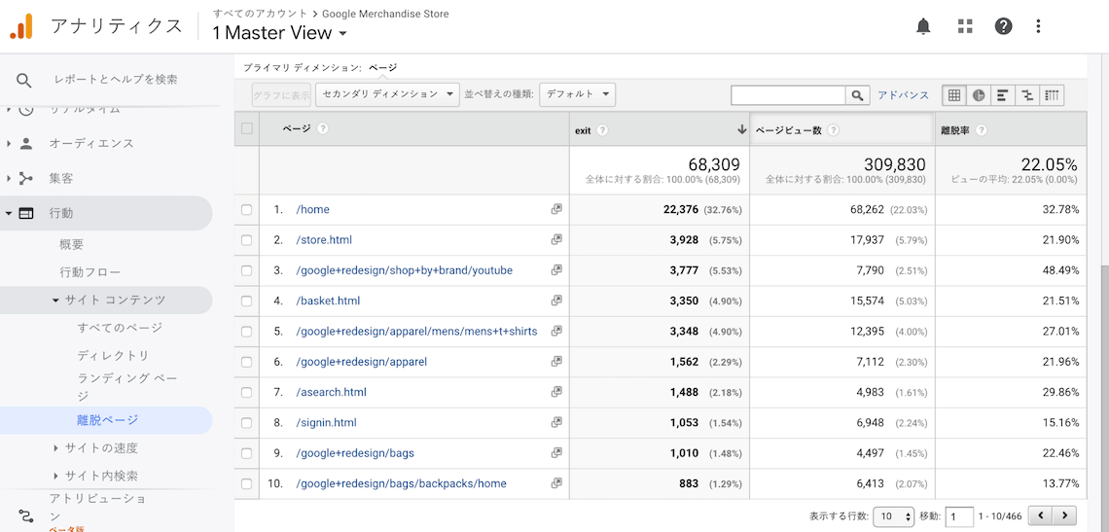
Task: Switch to the pivot table view icon
Action: 1052,95
